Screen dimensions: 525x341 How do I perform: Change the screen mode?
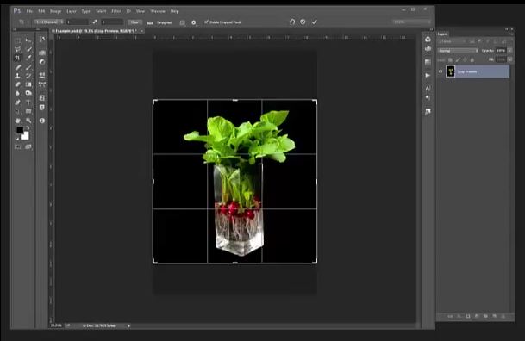coord(28,146)
